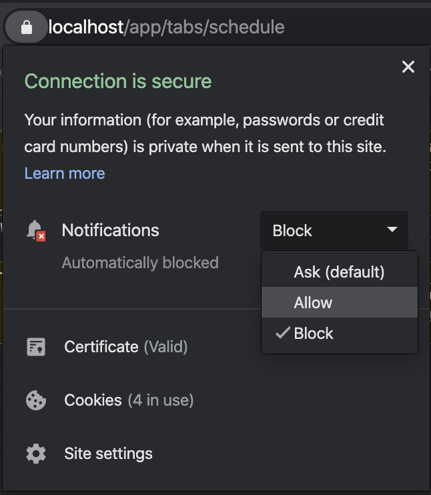431x495 pixels.
Task: Open the Notifications Block dropdown
Action: (x=334, y=230)
